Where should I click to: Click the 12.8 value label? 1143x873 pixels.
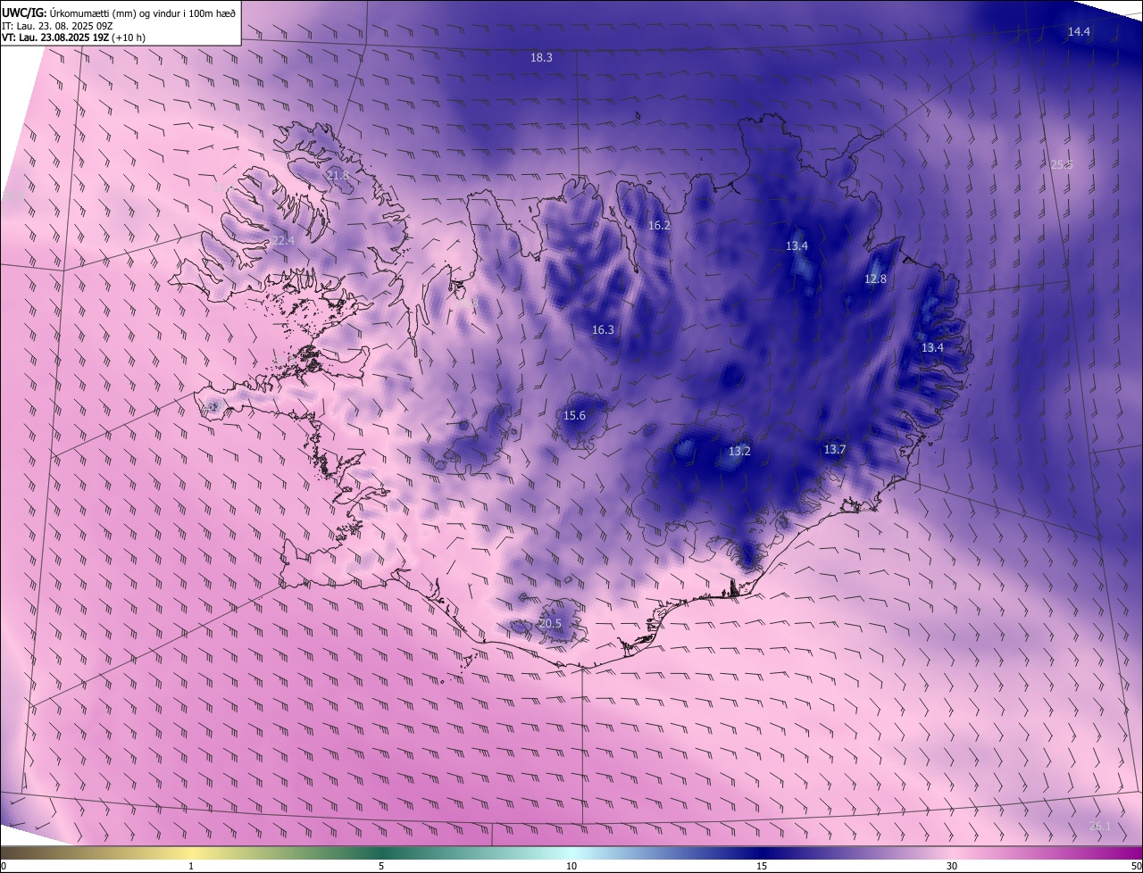[875, 279]
